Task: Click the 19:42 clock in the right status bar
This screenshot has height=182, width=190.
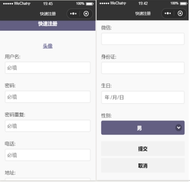Action: tap(143, 4)
